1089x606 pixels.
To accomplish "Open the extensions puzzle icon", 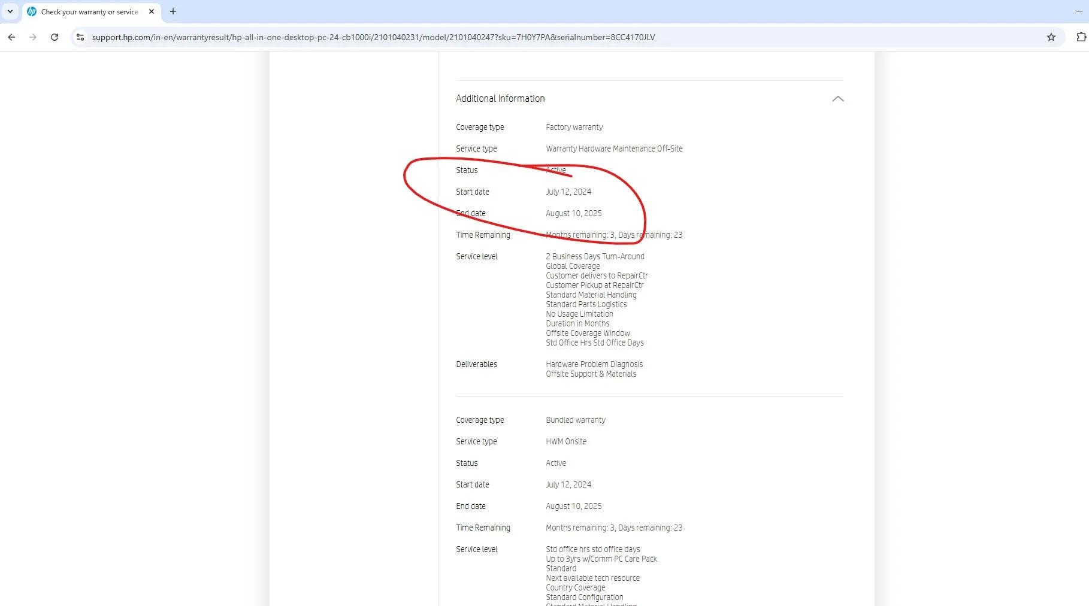I will tap(1081, 37).
